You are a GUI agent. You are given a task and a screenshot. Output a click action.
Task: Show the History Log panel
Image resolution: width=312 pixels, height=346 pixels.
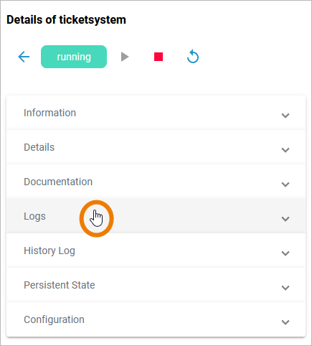point(49,251)
